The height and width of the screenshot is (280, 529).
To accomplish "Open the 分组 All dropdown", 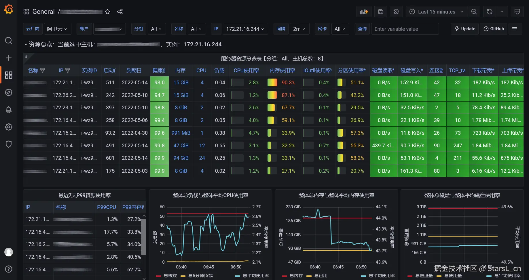I will point(156,29).
